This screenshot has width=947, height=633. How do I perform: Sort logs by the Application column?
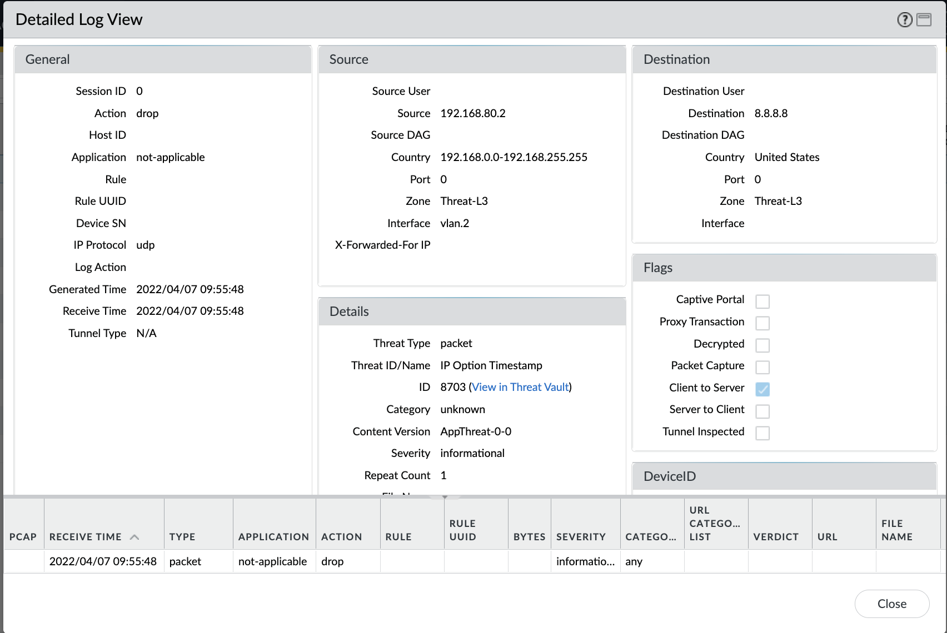(x=273, y=536)
